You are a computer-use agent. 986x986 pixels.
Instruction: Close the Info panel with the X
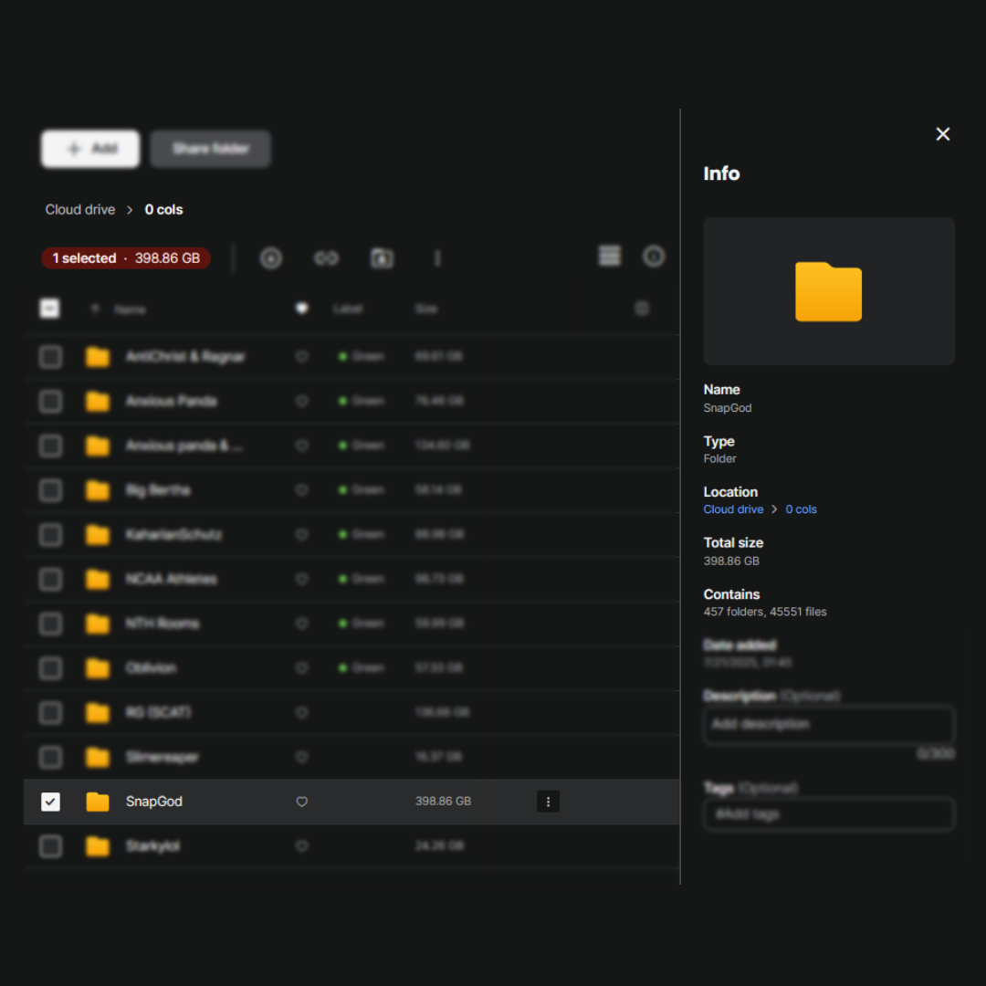[x=943, y=134]
